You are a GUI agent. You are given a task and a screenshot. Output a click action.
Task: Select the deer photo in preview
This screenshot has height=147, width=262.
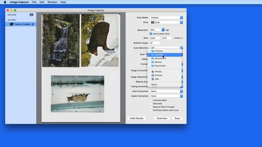(x=77, y=94)
